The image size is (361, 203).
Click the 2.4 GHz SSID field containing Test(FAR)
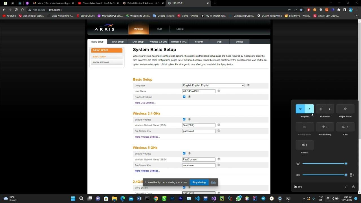(199, 125)
